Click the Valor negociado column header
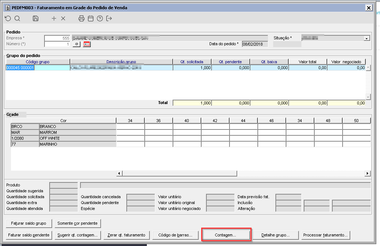Viewport: 380px width, 246px height. tap(346, 62)
